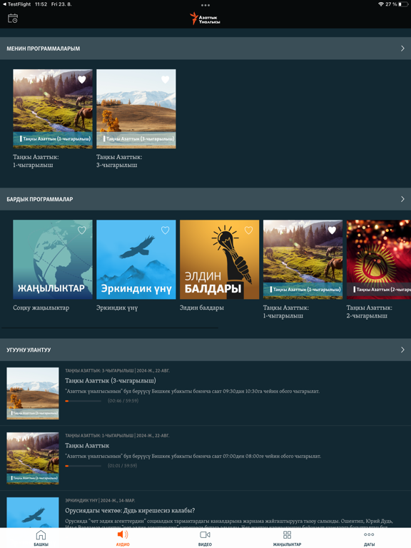Seek the Таңкы Азаттык (3-чыгарылыш) progress bar
This screenshot has width=411, height=548.
tap(83, 401)
